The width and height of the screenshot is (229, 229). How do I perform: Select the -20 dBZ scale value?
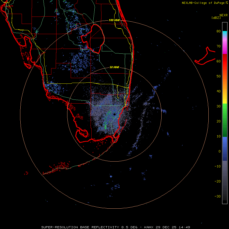[x=218, y=181]
